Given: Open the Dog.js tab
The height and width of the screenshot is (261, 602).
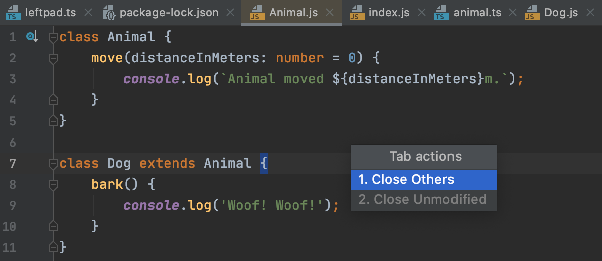Looking at the screenshot, I should pos(561,13).
